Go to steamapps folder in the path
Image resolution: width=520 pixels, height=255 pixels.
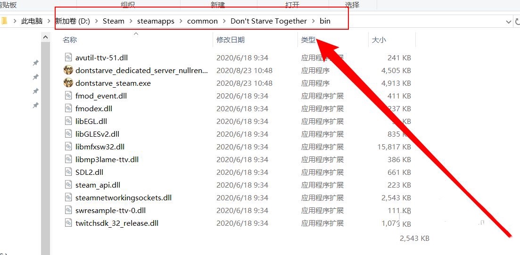[156, 21]
